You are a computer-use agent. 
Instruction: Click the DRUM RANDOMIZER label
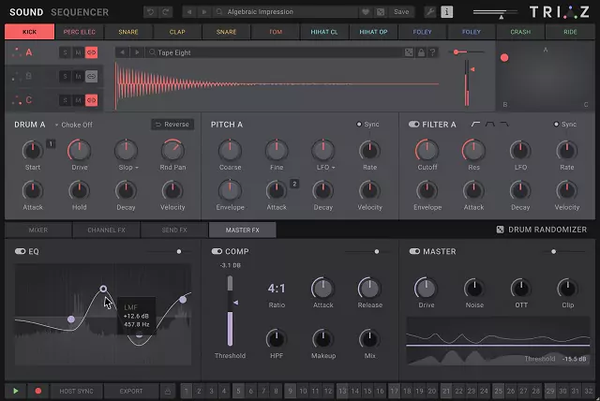[x=547, y=230]
